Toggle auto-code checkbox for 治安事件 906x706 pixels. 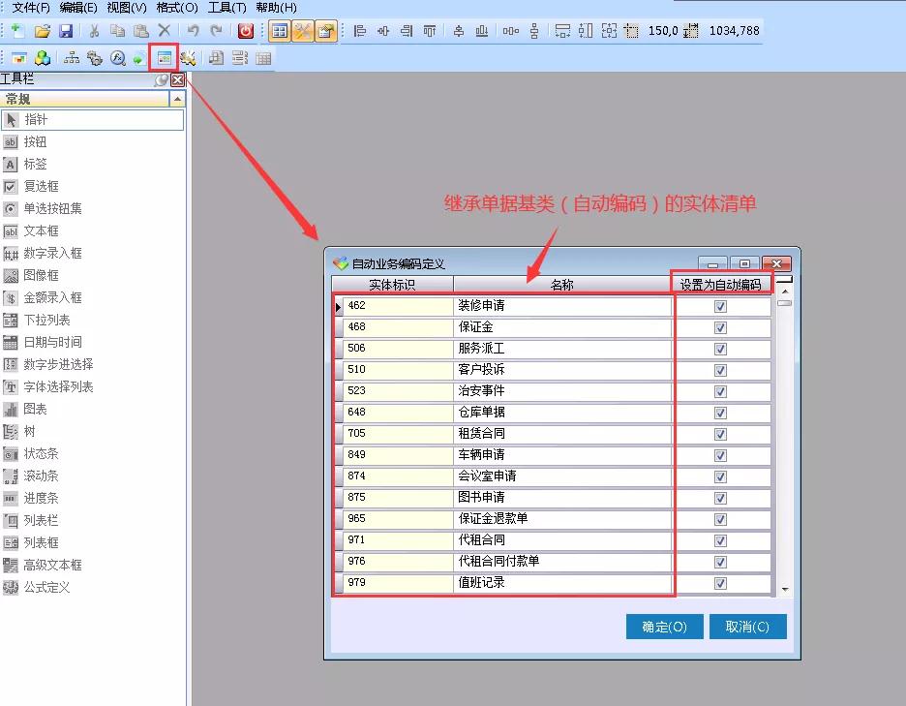(x=720, y=392)
